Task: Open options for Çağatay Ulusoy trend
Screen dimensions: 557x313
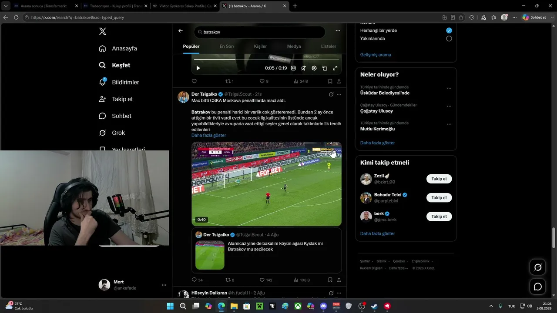Action: 449,106
